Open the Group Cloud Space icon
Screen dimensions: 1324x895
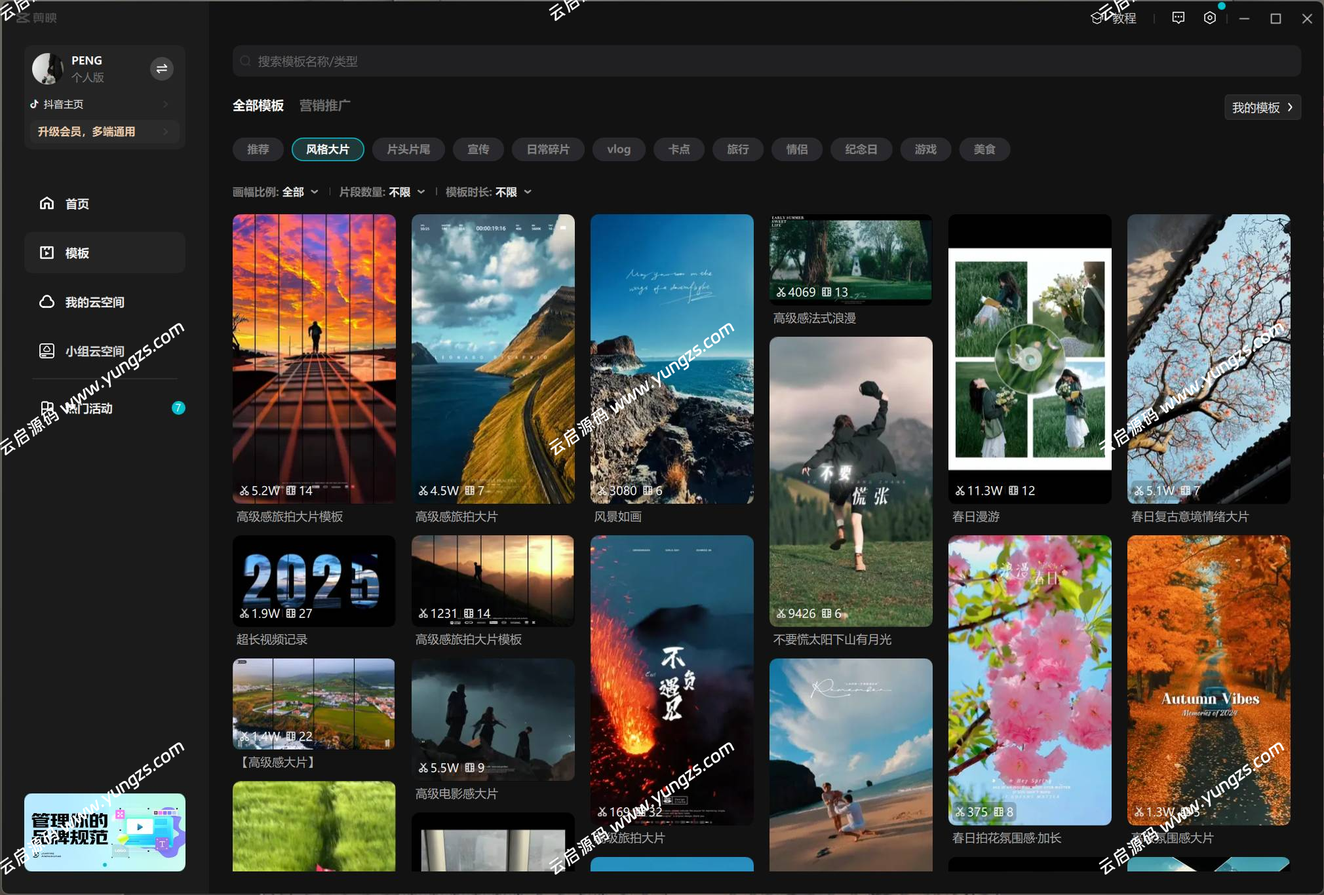(47, 351)
